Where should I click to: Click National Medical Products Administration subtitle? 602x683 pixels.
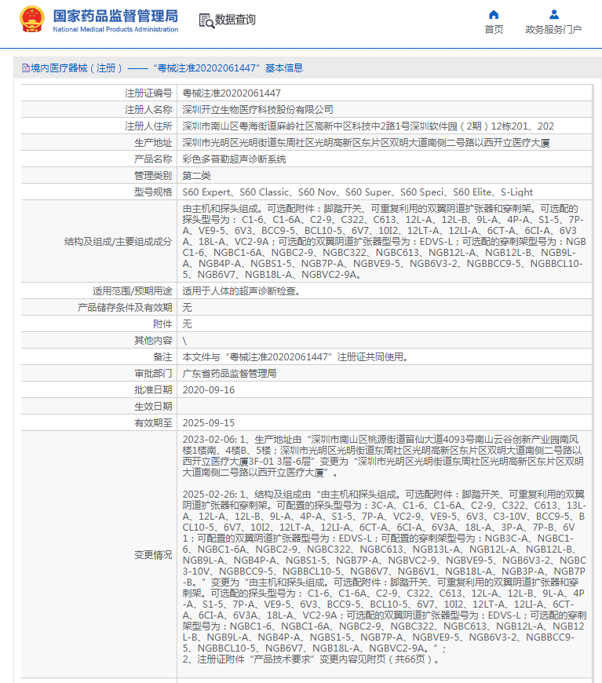click(x=115, y=30)
